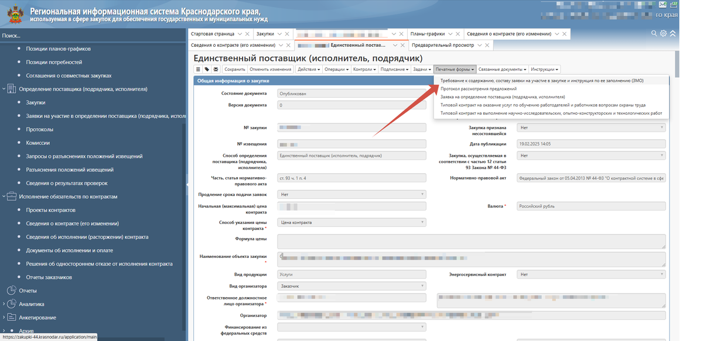Open the Подписание dropdown menu
This screenshot has height=341, width=703.
(x=394, y=69)
